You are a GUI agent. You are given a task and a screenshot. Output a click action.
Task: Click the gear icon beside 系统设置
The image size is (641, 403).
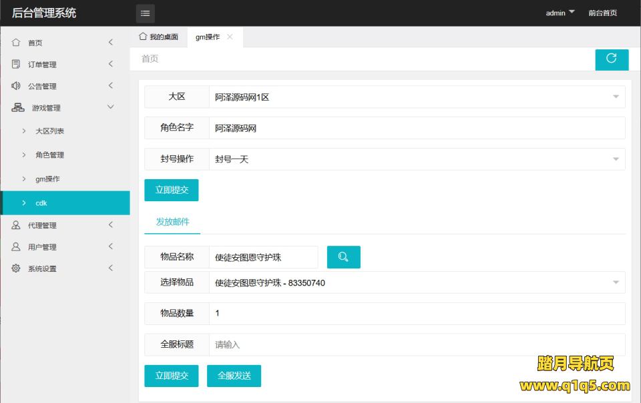(x=16, y=268)
